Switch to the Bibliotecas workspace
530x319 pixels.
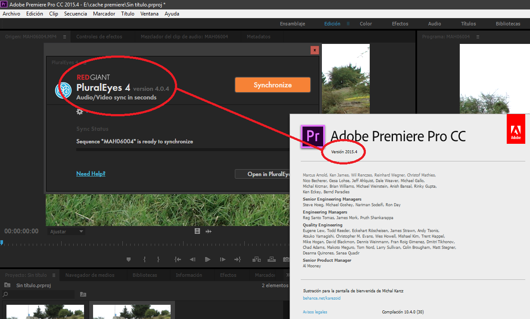coord(508,24)
